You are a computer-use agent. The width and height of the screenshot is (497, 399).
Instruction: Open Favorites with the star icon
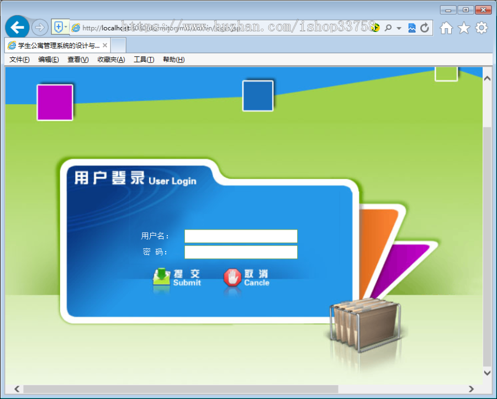click(463, 27)
